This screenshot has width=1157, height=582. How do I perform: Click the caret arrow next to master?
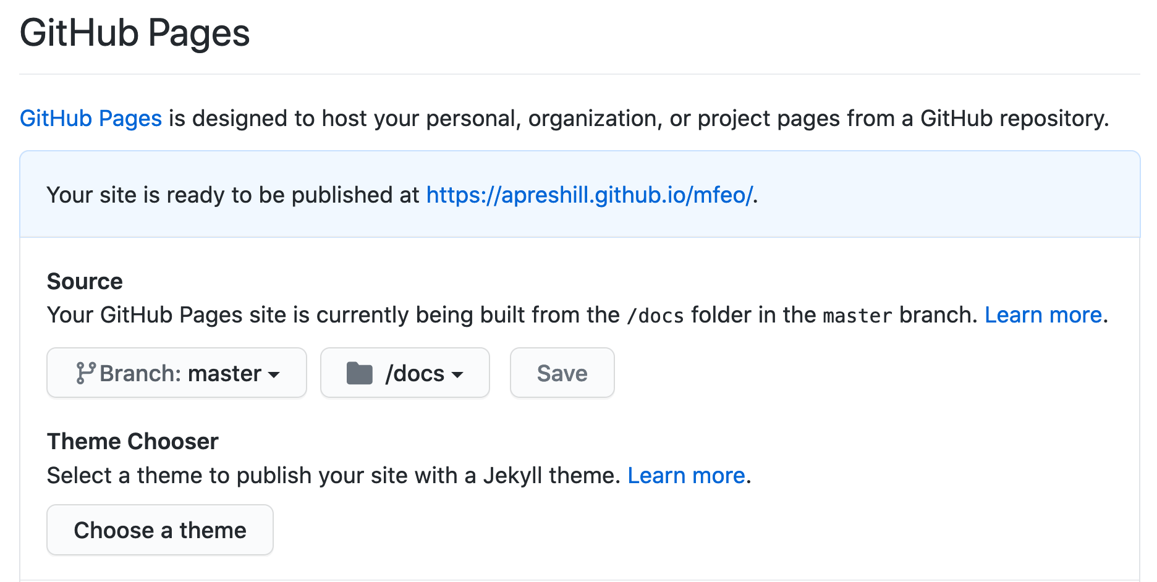click(274, 374)
